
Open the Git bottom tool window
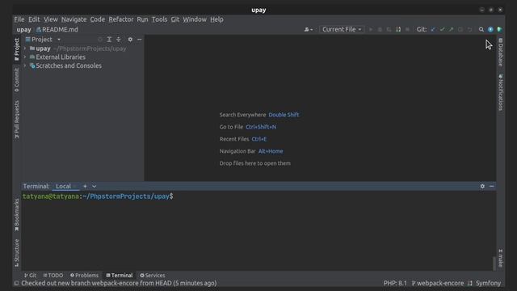tap(30, 275)
